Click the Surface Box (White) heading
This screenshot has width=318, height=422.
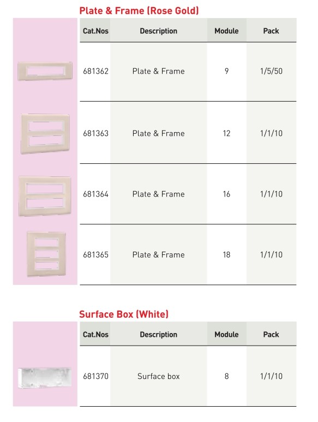point(124,314)
